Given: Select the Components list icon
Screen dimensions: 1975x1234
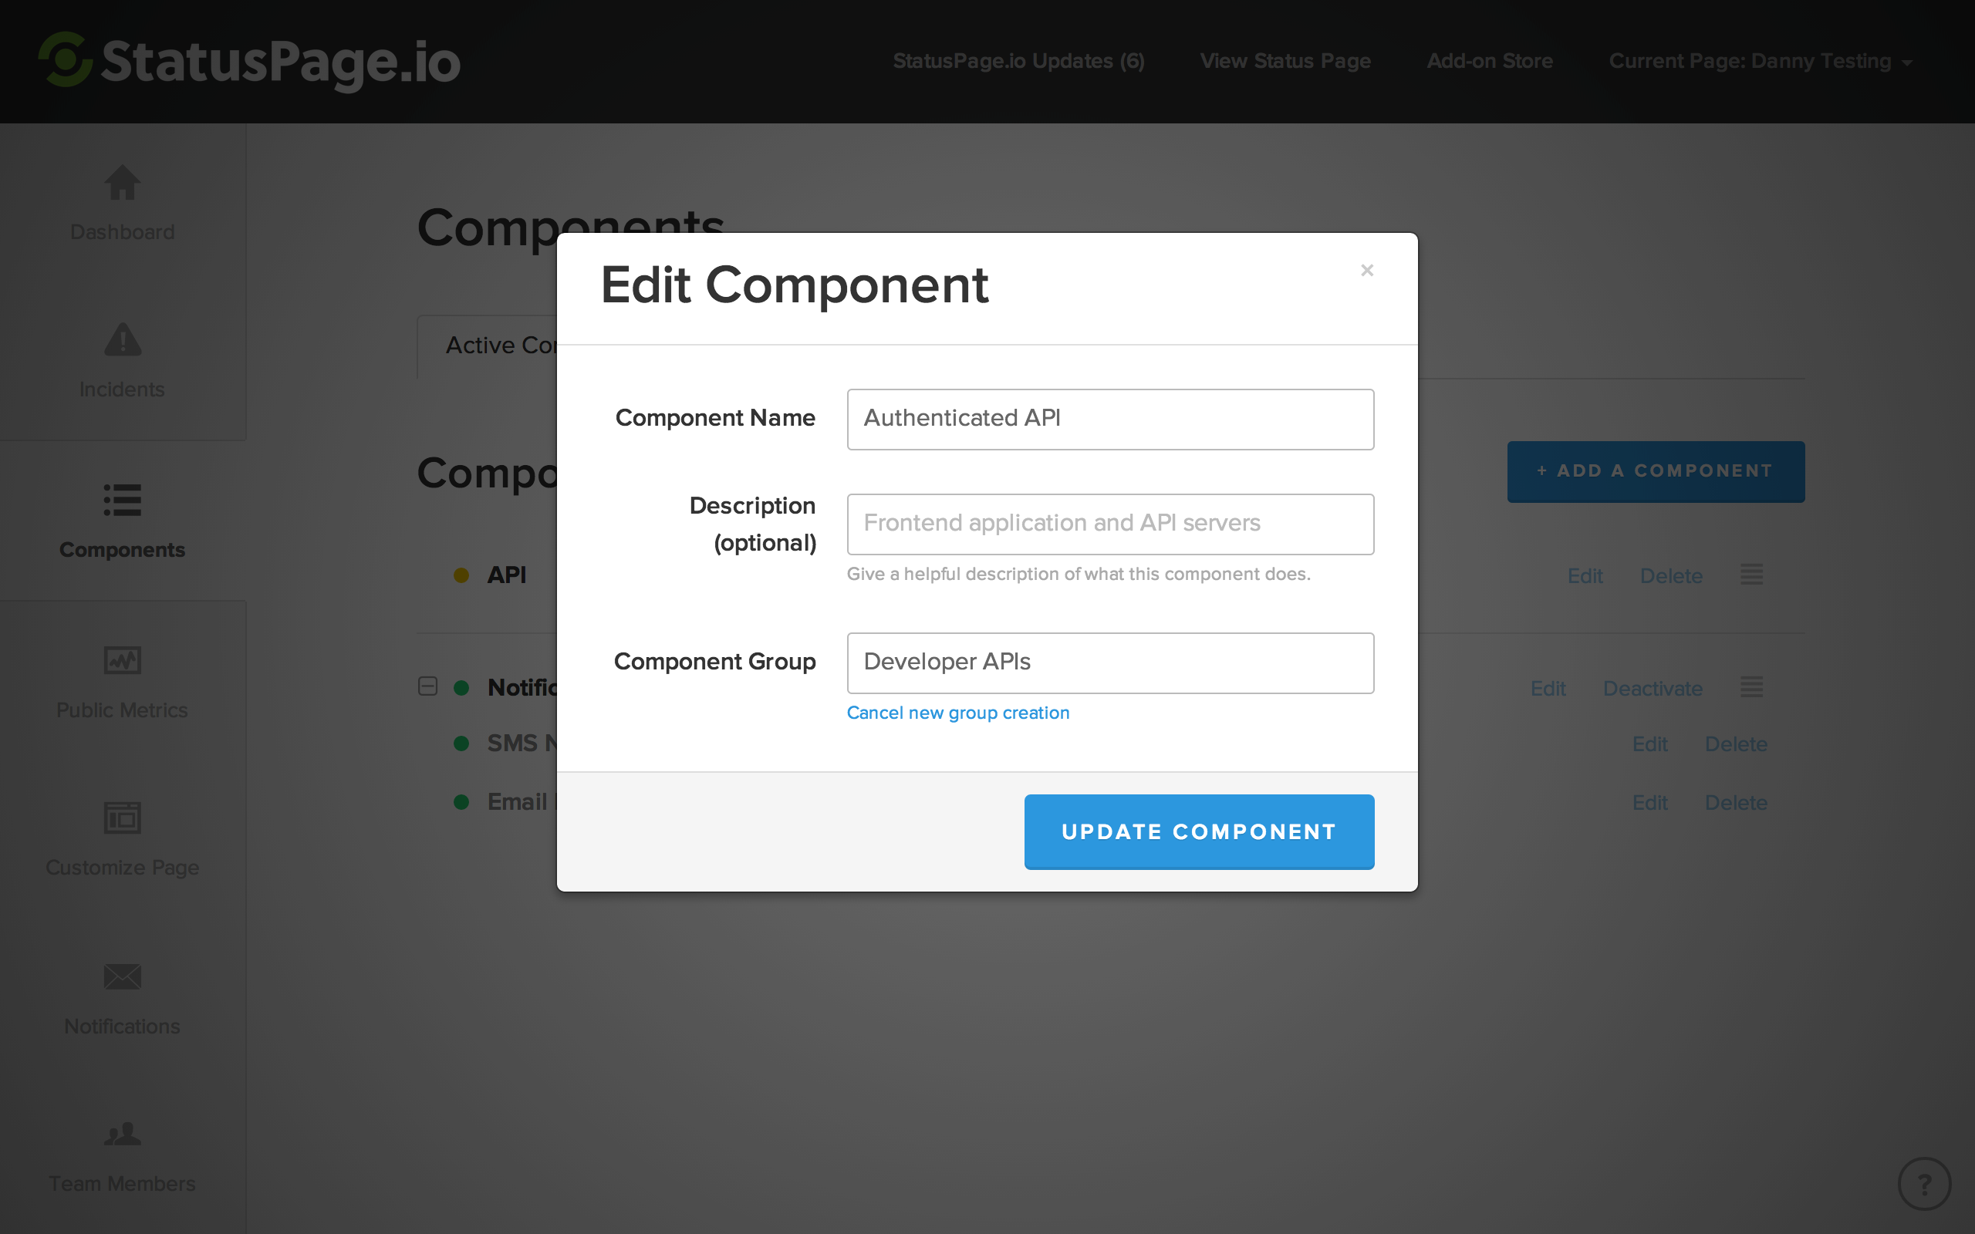Looking at the screenshot, I should coord(123,500).
